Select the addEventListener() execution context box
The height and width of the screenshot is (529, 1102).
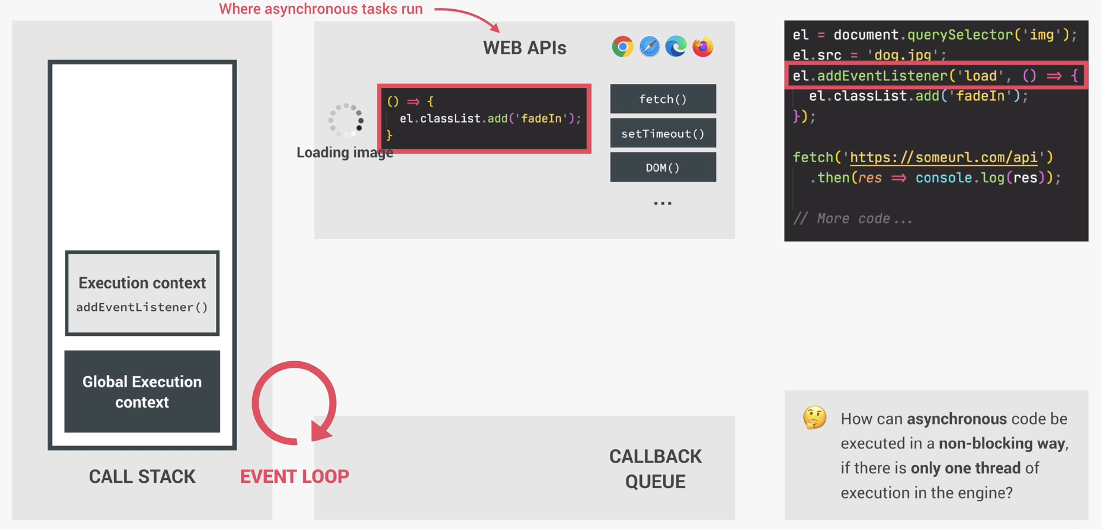pyautogui.click(x=142, y=294)
